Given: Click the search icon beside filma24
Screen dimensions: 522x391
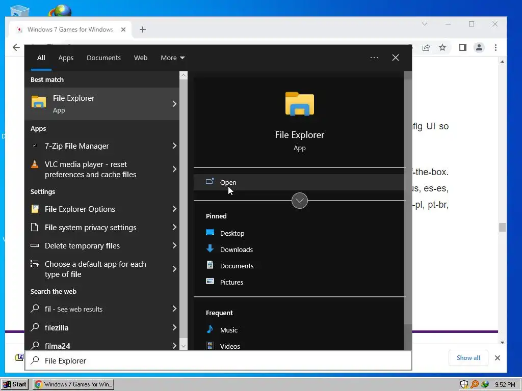Looking at the screenshot, I should (35, 346).
